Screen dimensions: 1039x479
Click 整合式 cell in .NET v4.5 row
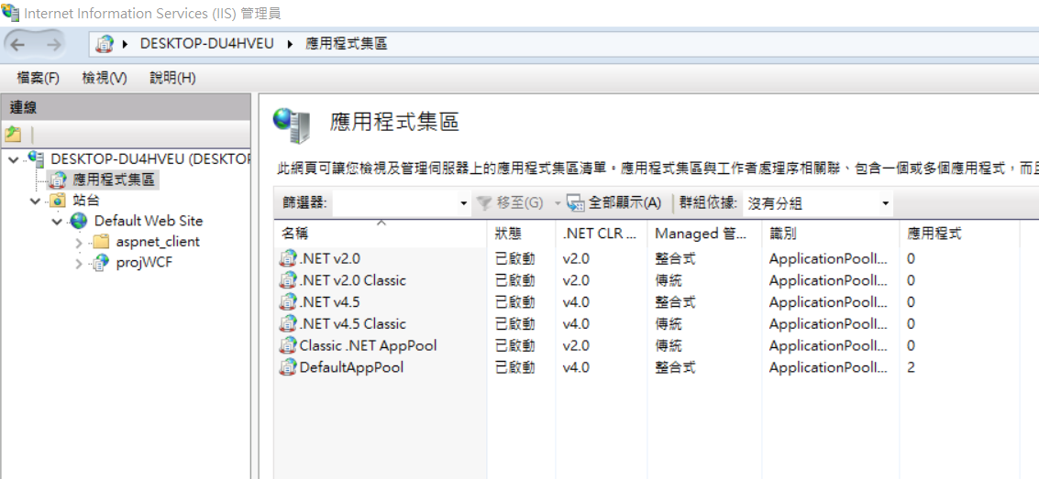[675, 302]
